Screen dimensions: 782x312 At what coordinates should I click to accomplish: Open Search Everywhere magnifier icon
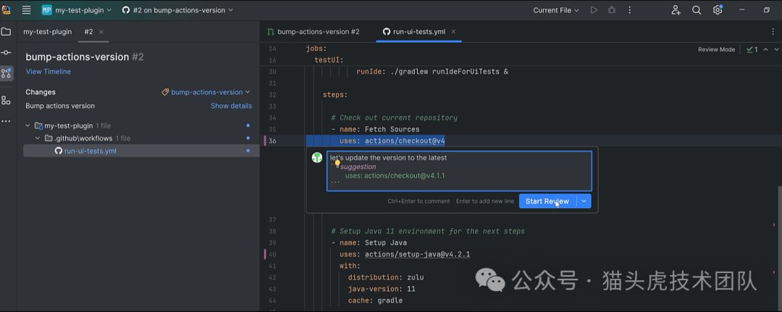coord(697,10)
